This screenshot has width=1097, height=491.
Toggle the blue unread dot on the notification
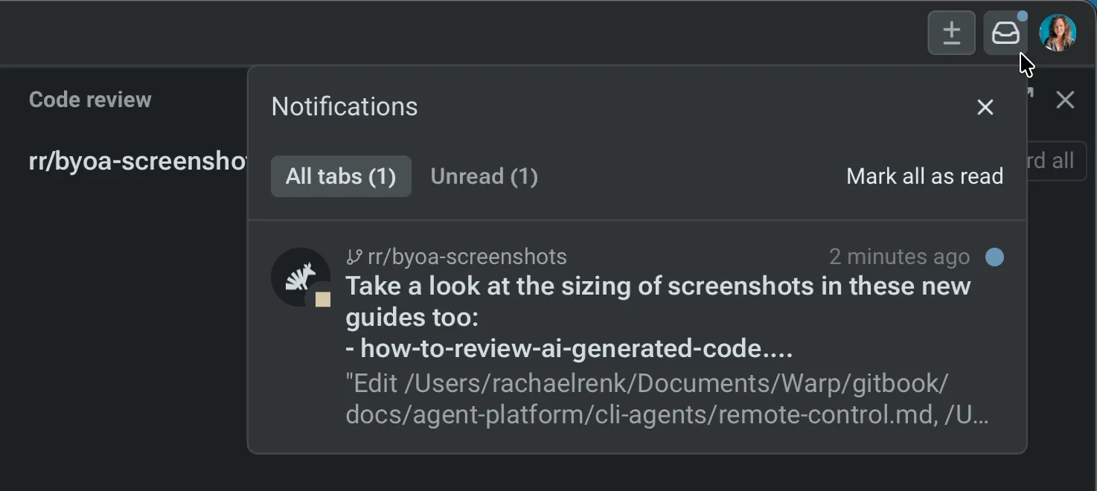pos(996,257)
